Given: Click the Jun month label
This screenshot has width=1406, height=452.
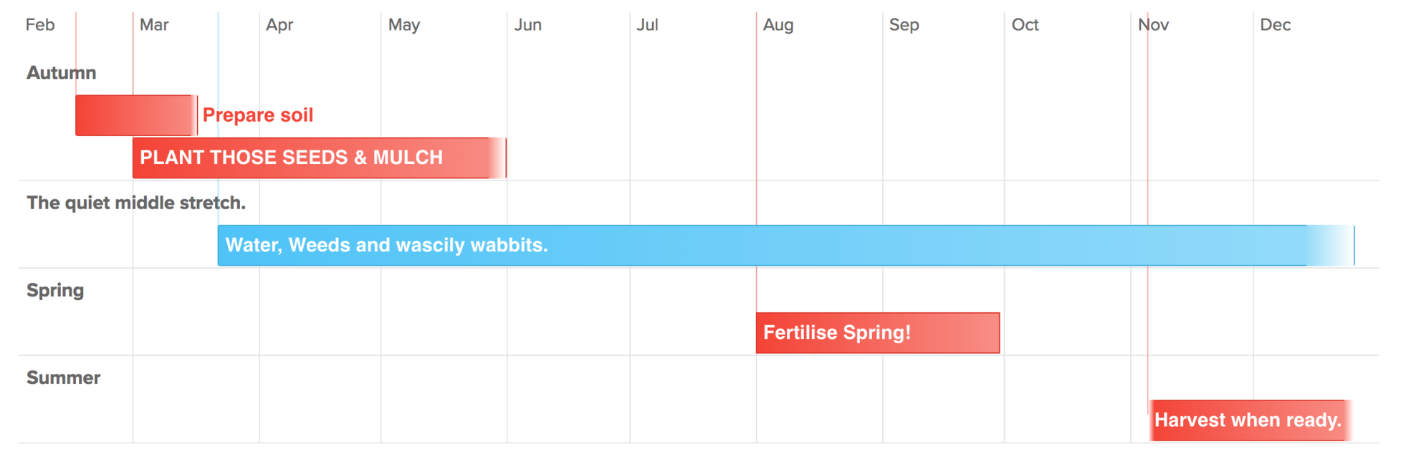Looking at the screenshot, I should coord(528,25).
